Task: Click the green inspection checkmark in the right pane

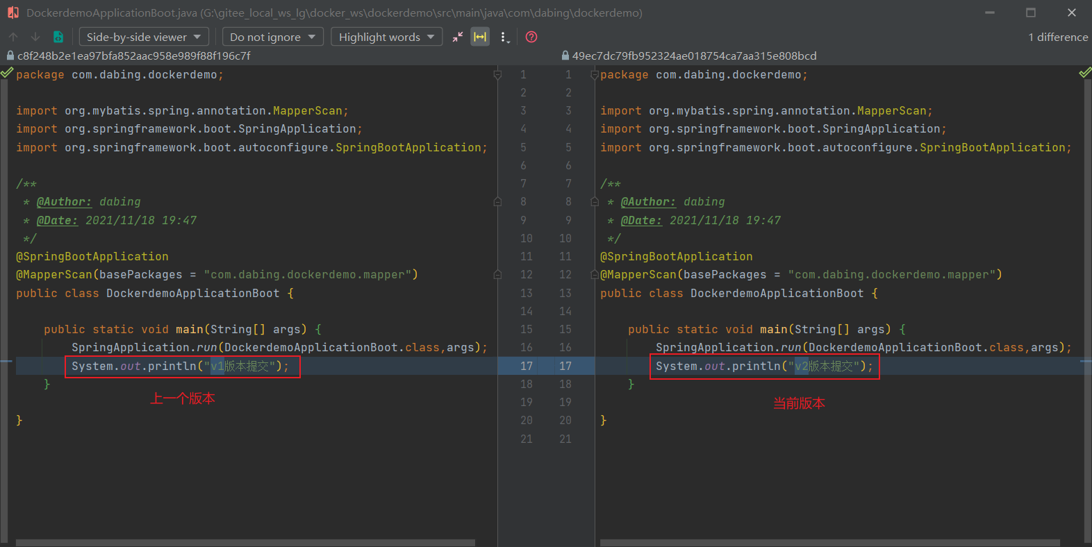Action: [x=1085, y=72]
